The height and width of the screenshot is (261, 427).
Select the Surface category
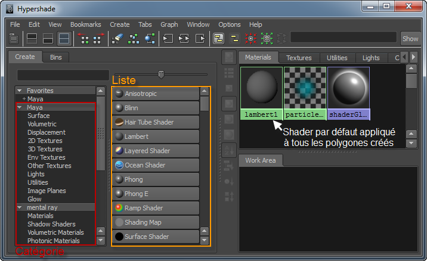(x=38, y=116)
